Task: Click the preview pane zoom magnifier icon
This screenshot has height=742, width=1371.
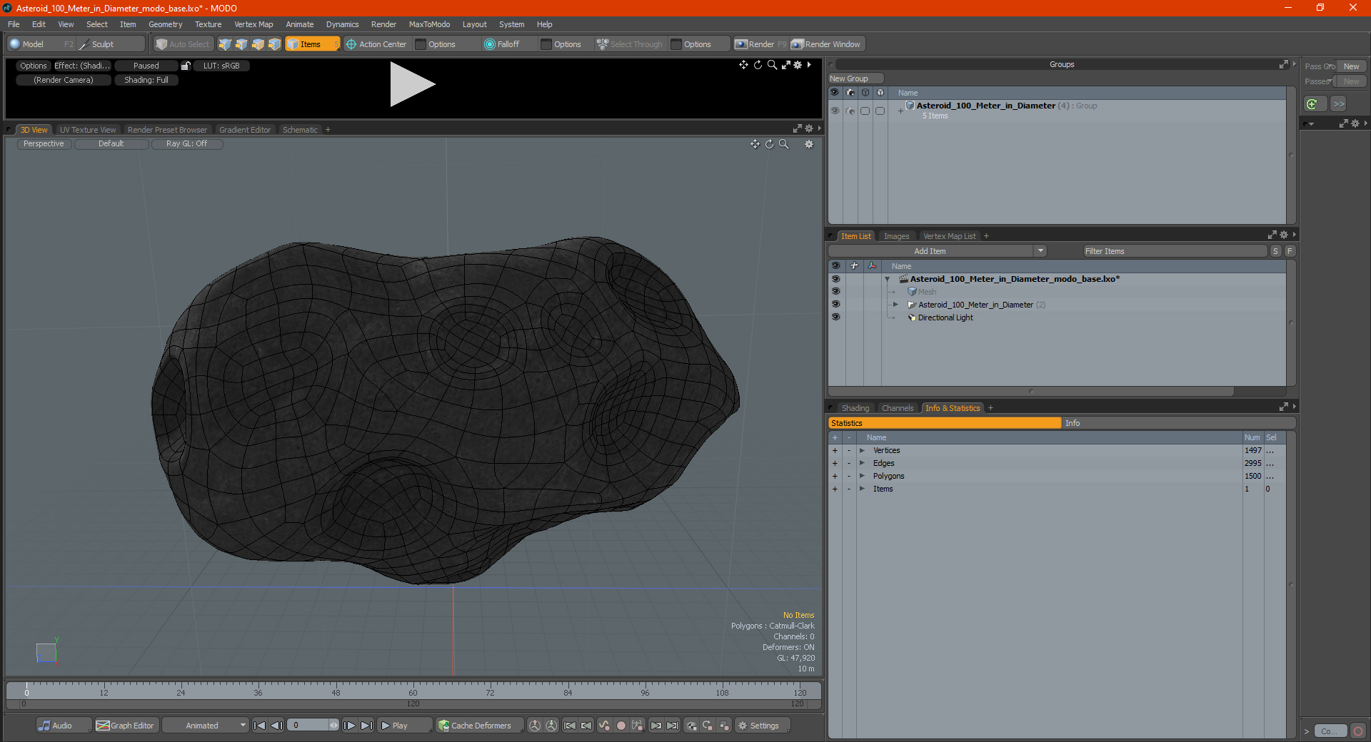Action: 772,65
